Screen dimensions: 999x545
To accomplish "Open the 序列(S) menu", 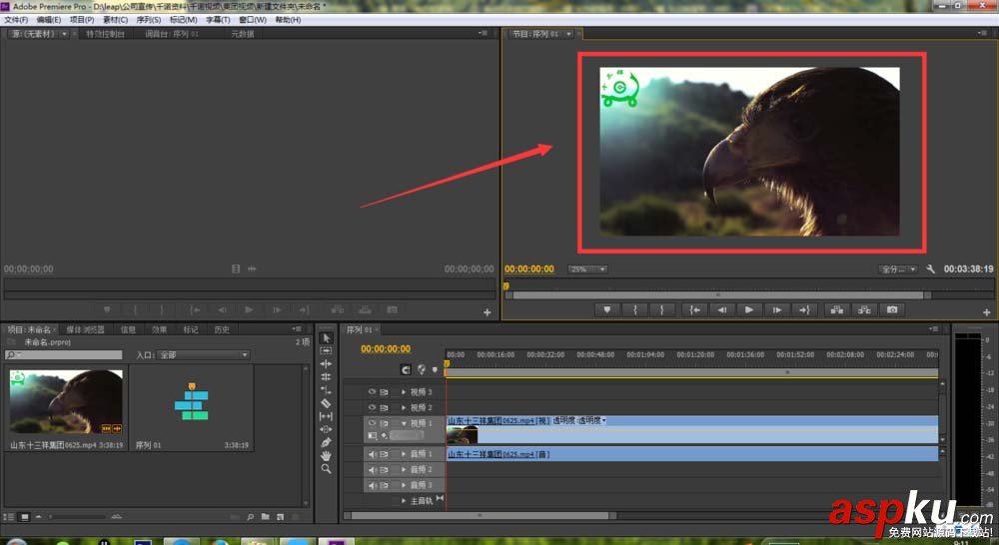I will coord(148,19).
